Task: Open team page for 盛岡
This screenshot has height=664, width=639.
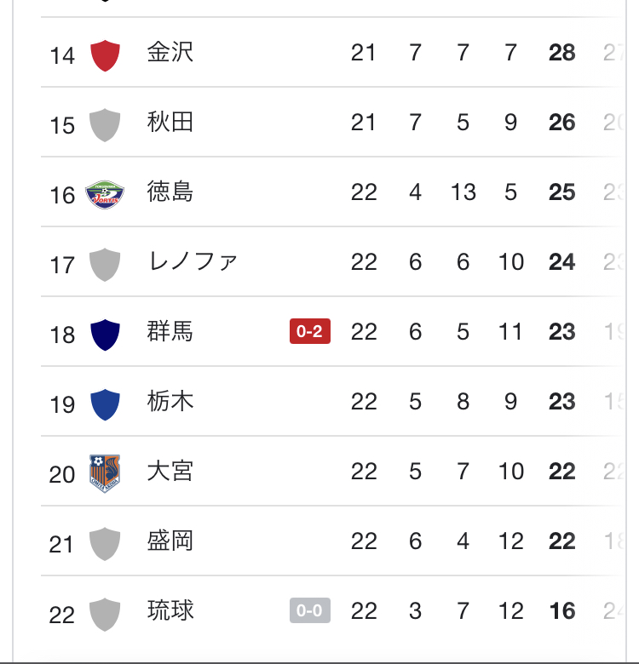Action: pos(170,541)
